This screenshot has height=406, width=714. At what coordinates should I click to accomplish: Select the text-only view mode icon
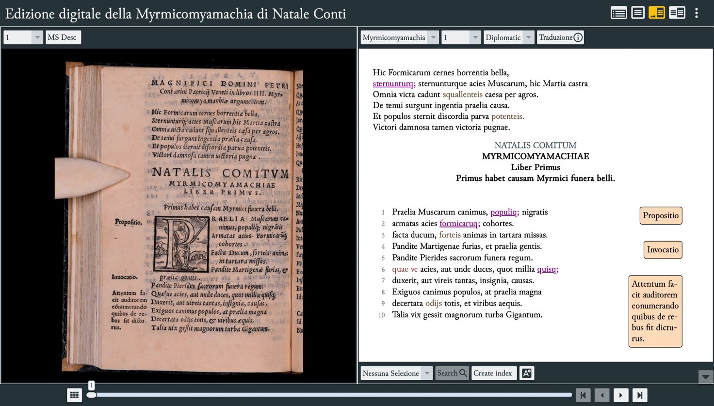638,13
